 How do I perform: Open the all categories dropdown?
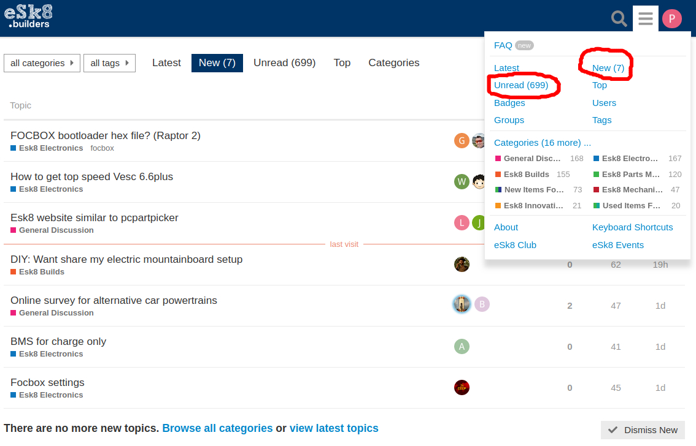(x=42, y=63)
